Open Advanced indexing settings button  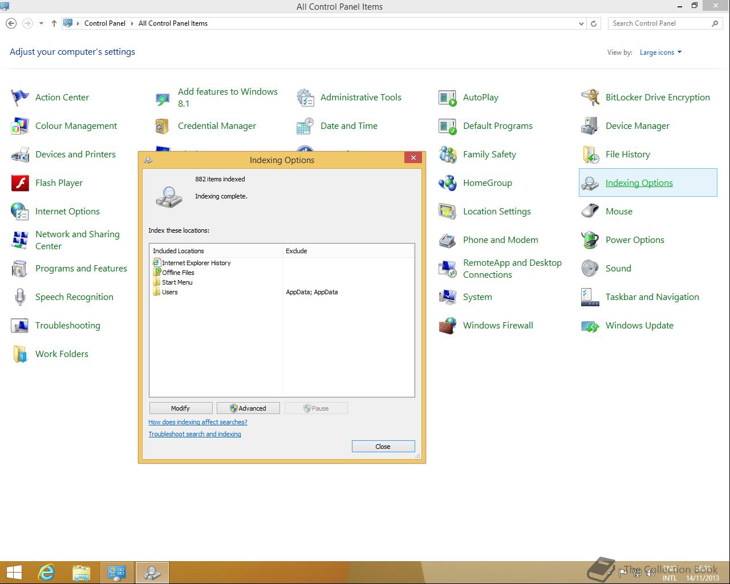[248, 408]
